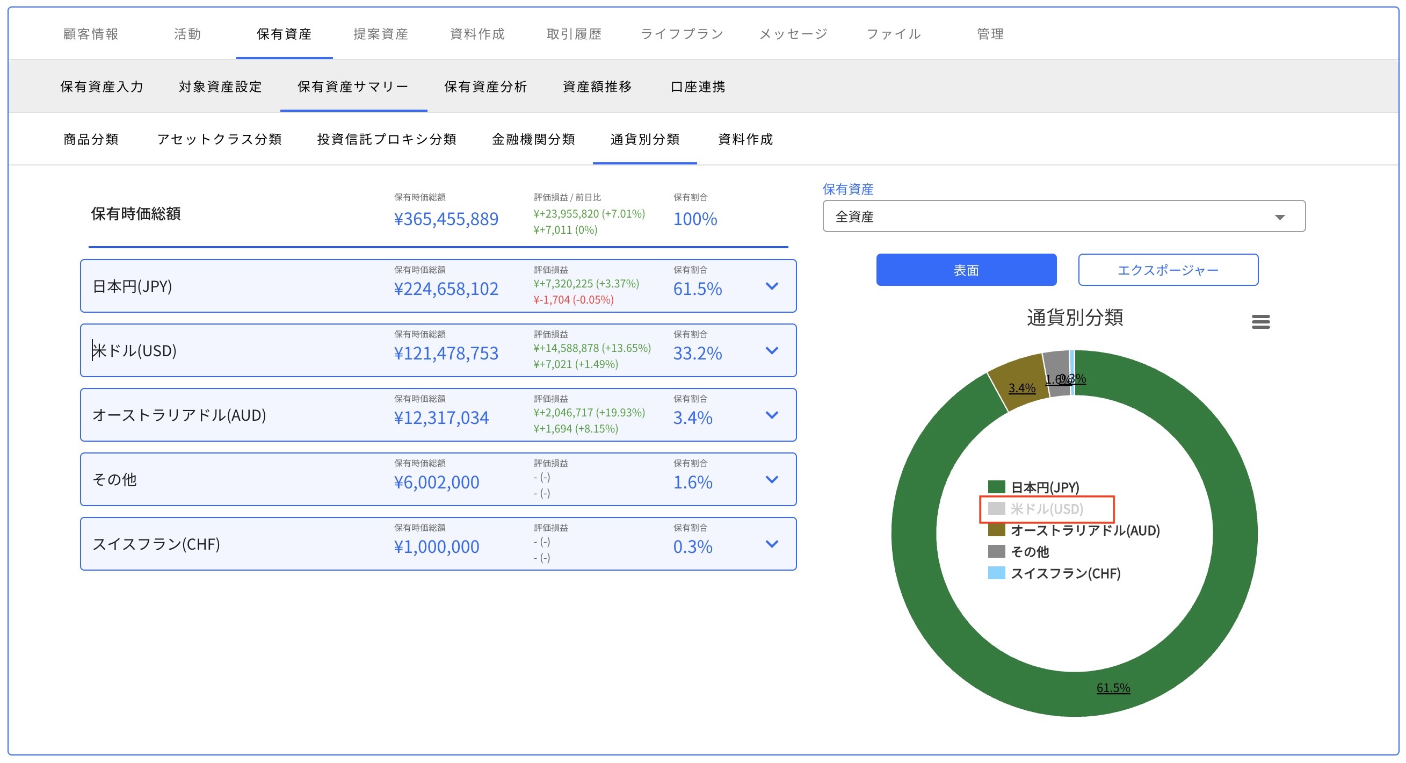
Task: Click the 通貨別分類 chart title
Action: click(1075, 318)
